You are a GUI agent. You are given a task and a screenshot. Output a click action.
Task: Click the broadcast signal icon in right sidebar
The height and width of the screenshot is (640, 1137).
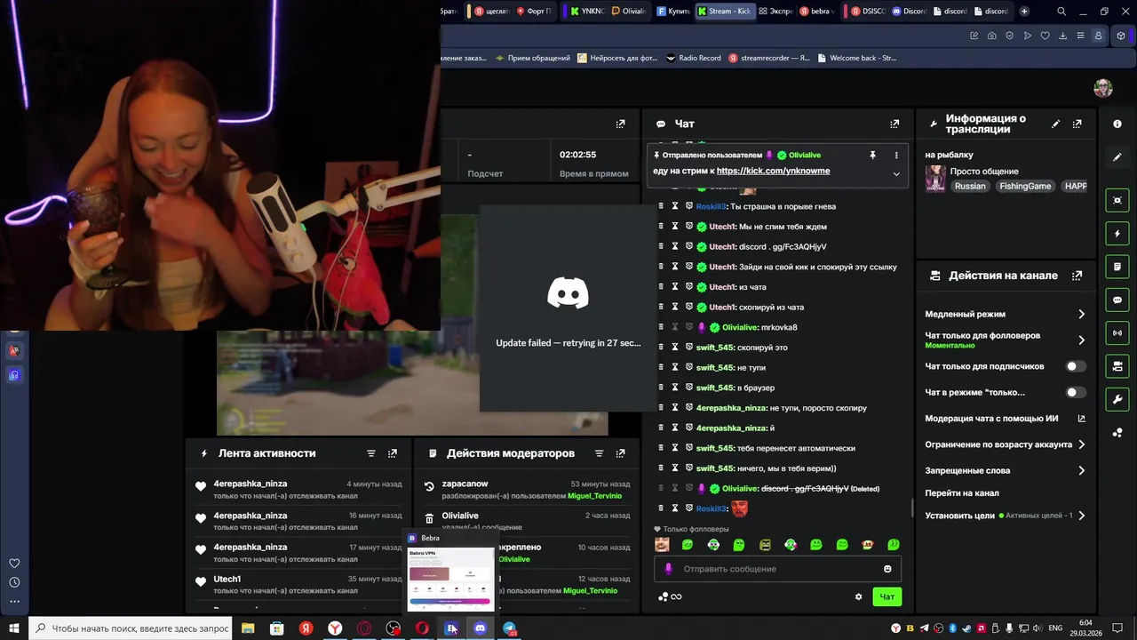[1117, 332]
